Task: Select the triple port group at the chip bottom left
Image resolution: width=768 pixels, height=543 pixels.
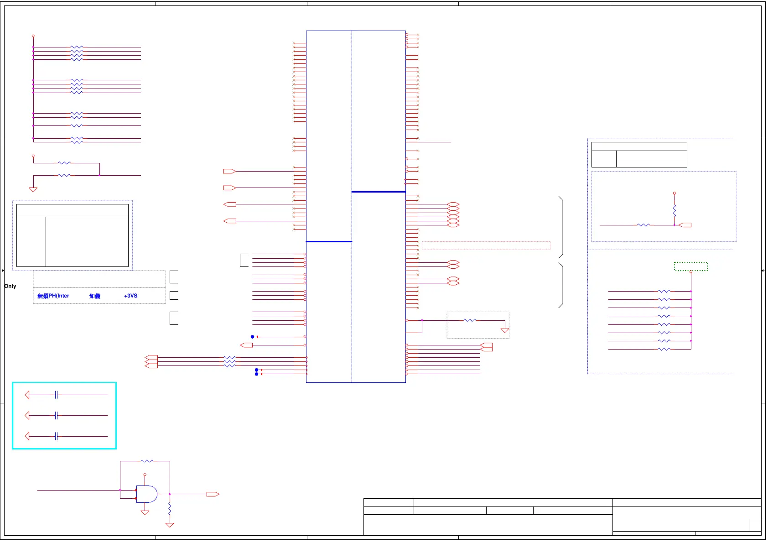Action: pos(151,361)
